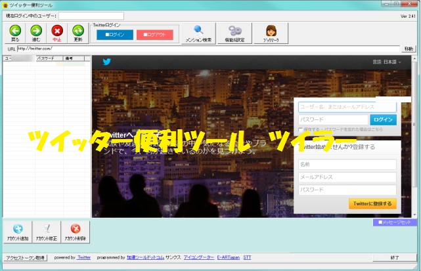Click the 進む forward arrow icon
The image size is (421, 271).
click(36, 30)
